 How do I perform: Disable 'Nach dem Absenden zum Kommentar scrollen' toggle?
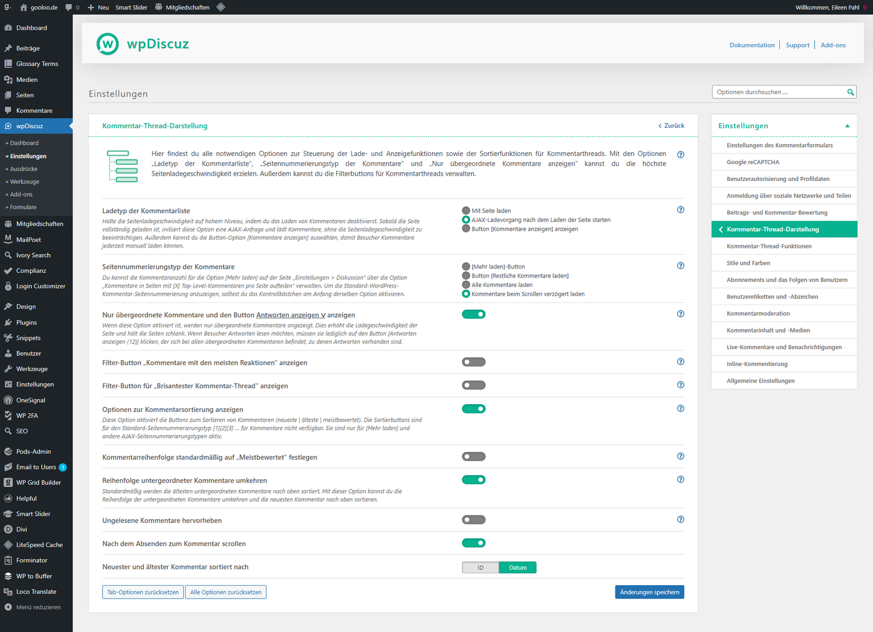[x=473, y=543]
